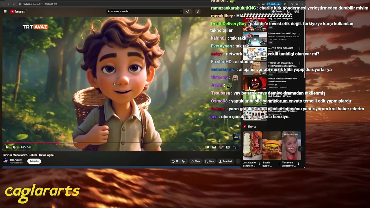
Task: Bookmark this page with the star icon
Action: click(285, 4)
